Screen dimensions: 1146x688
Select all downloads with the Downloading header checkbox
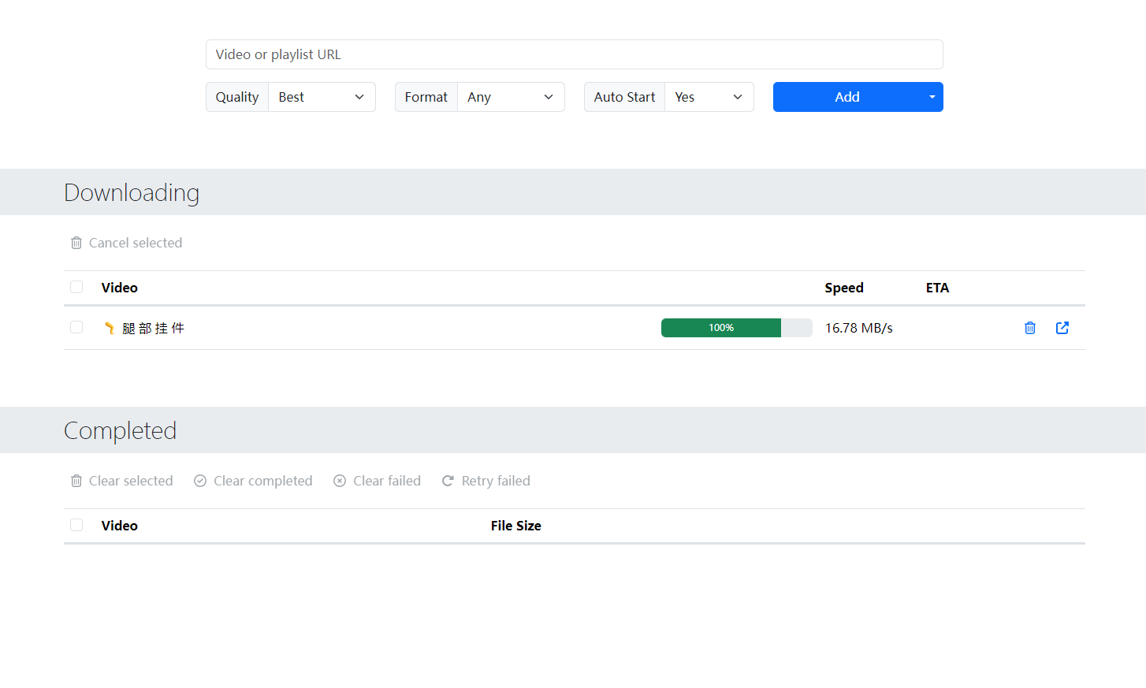[x=76, y=287]
